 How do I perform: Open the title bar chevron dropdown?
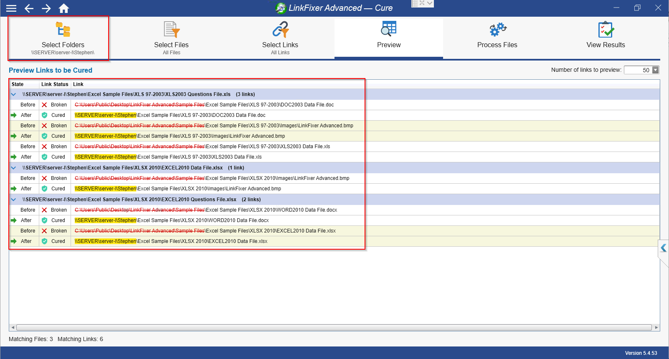point(430,3)
